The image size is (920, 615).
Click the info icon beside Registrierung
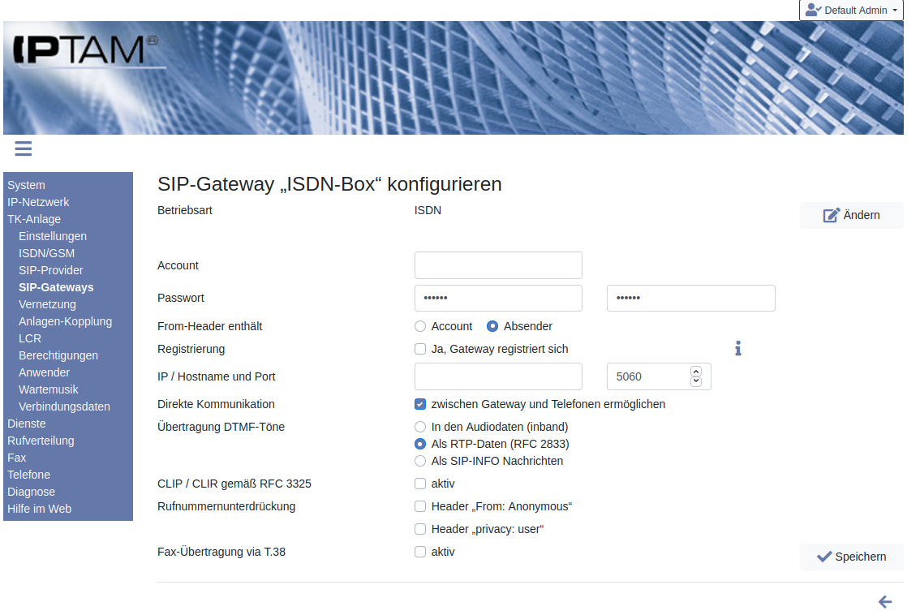pyautogui.click(x=737, y=349)
